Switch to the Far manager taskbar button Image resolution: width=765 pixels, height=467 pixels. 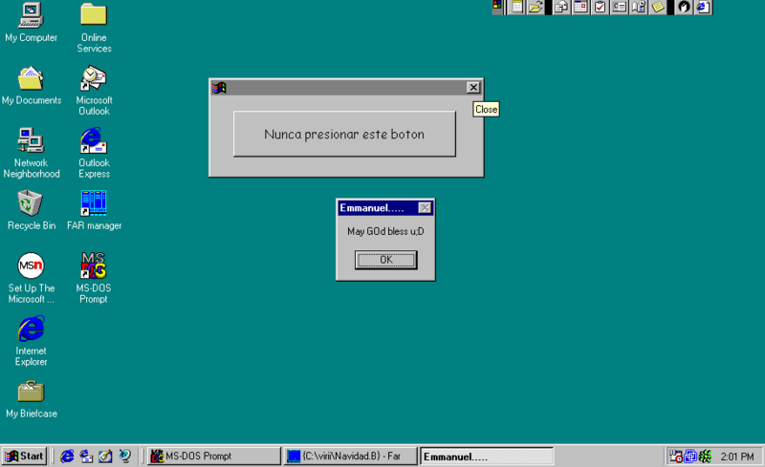click(x=350, y=456)
